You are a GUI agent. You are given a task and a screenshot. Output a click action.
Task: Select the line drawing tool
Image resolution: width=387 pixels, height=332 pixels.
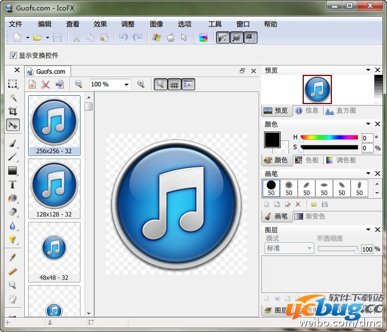[x=13, y=157]
